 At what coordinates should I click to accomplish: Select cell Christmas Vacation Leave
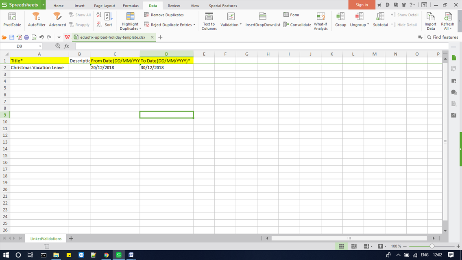click(39, 68)
